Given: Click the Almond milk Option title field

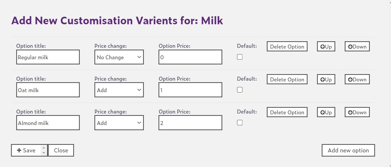Looking at the screenshot, I should coord(48,123).
